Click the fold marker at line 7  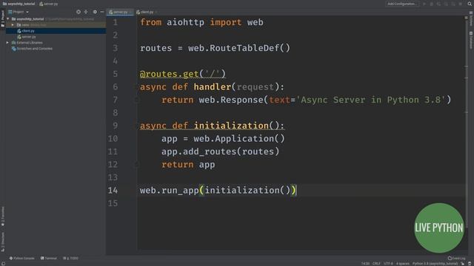(136, 100)
